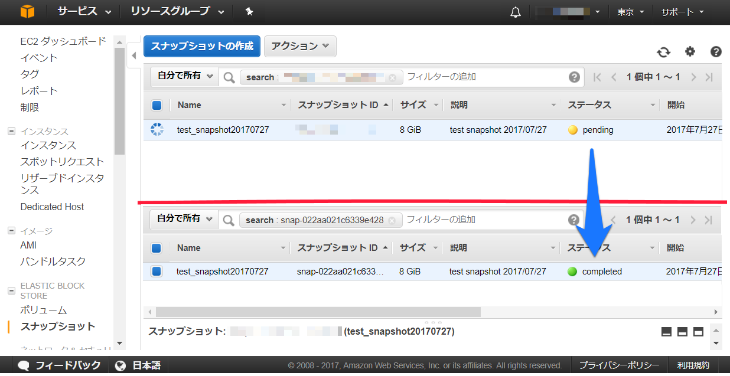Open the help question mark icon

(716, 51)
